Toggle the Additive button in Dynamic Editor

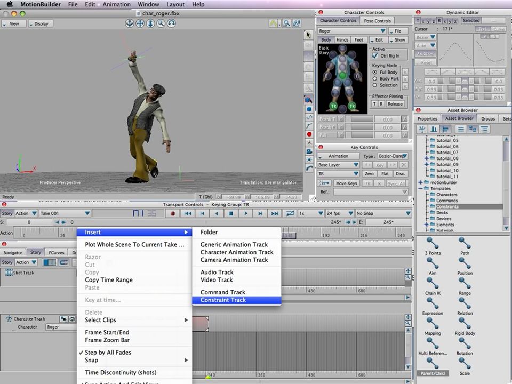pyautogui.click(x=425, y=54)
